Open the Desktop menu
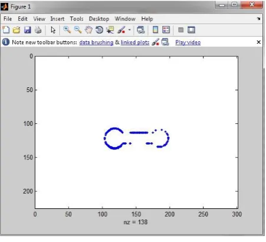 [99, 19]
